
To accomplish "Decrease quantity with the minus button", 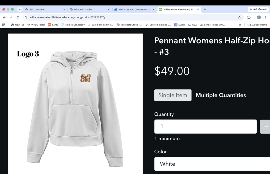I will [x=265, y=126].
